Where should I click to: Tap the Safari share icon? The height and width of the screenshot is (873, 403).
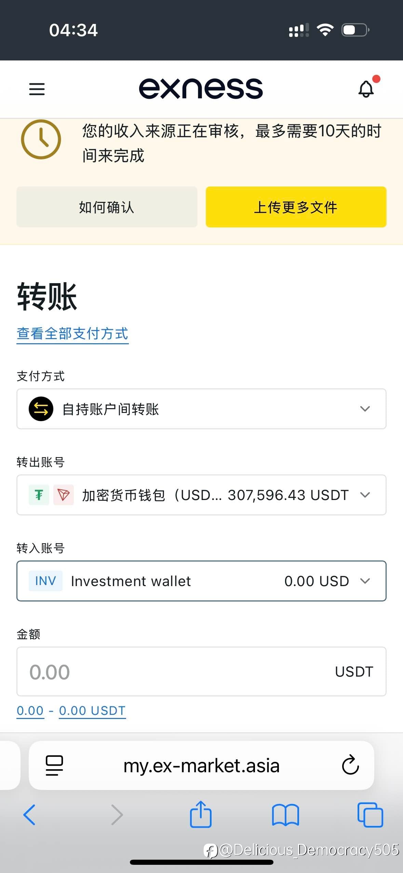coord(201,815)
